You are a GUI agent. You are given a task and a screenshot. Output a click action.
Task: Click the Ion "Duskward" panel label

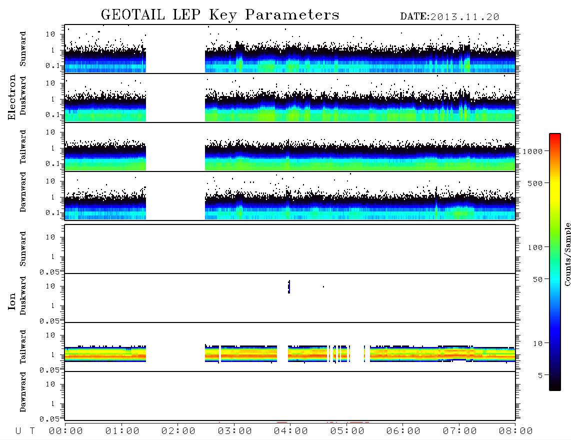tap(23, 295)
